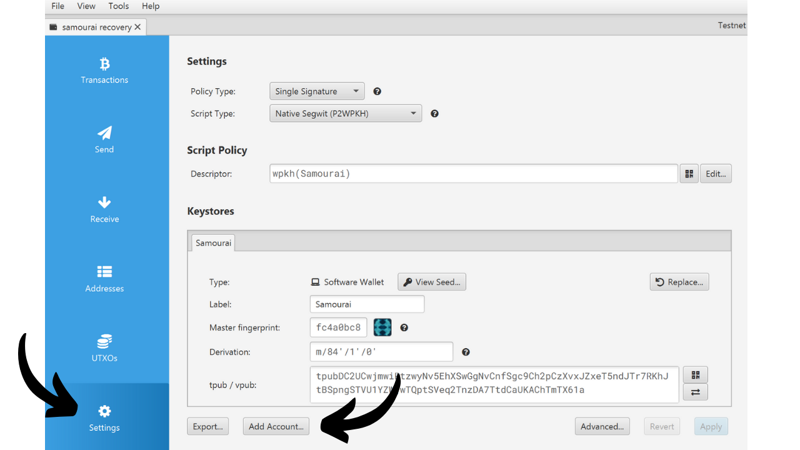The height and width of the screenshot is (450, 800).
Task: Select the Samourai keystore tab
Action: (x=213, y=242)
